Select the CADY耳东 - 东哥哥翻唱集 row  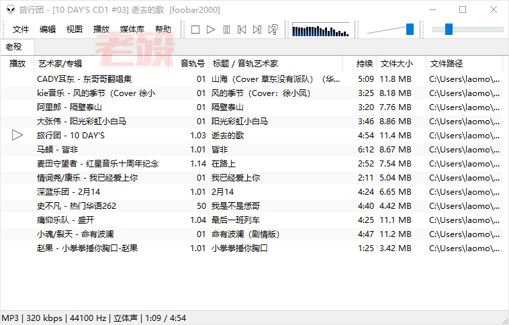[x=252, y=79]
